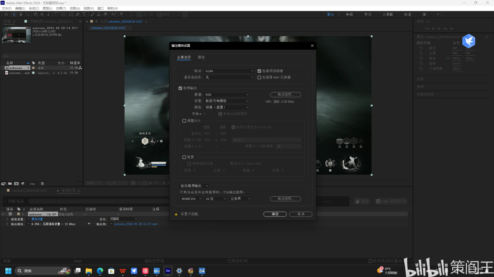Enable the 调整大小 checkbox
Viewport: 494px width, 277px height.
tap(184, 121)
